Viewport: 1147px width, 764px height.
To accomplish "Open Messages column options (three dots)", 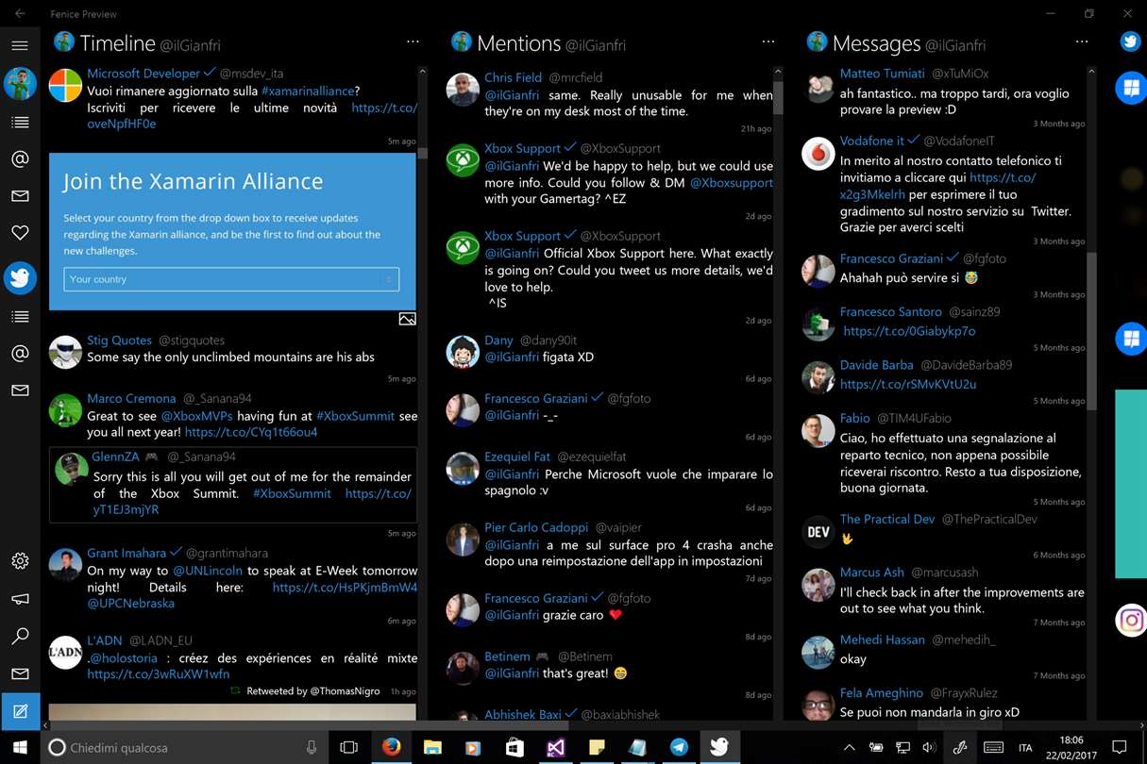I will (x=1082, y=42).
